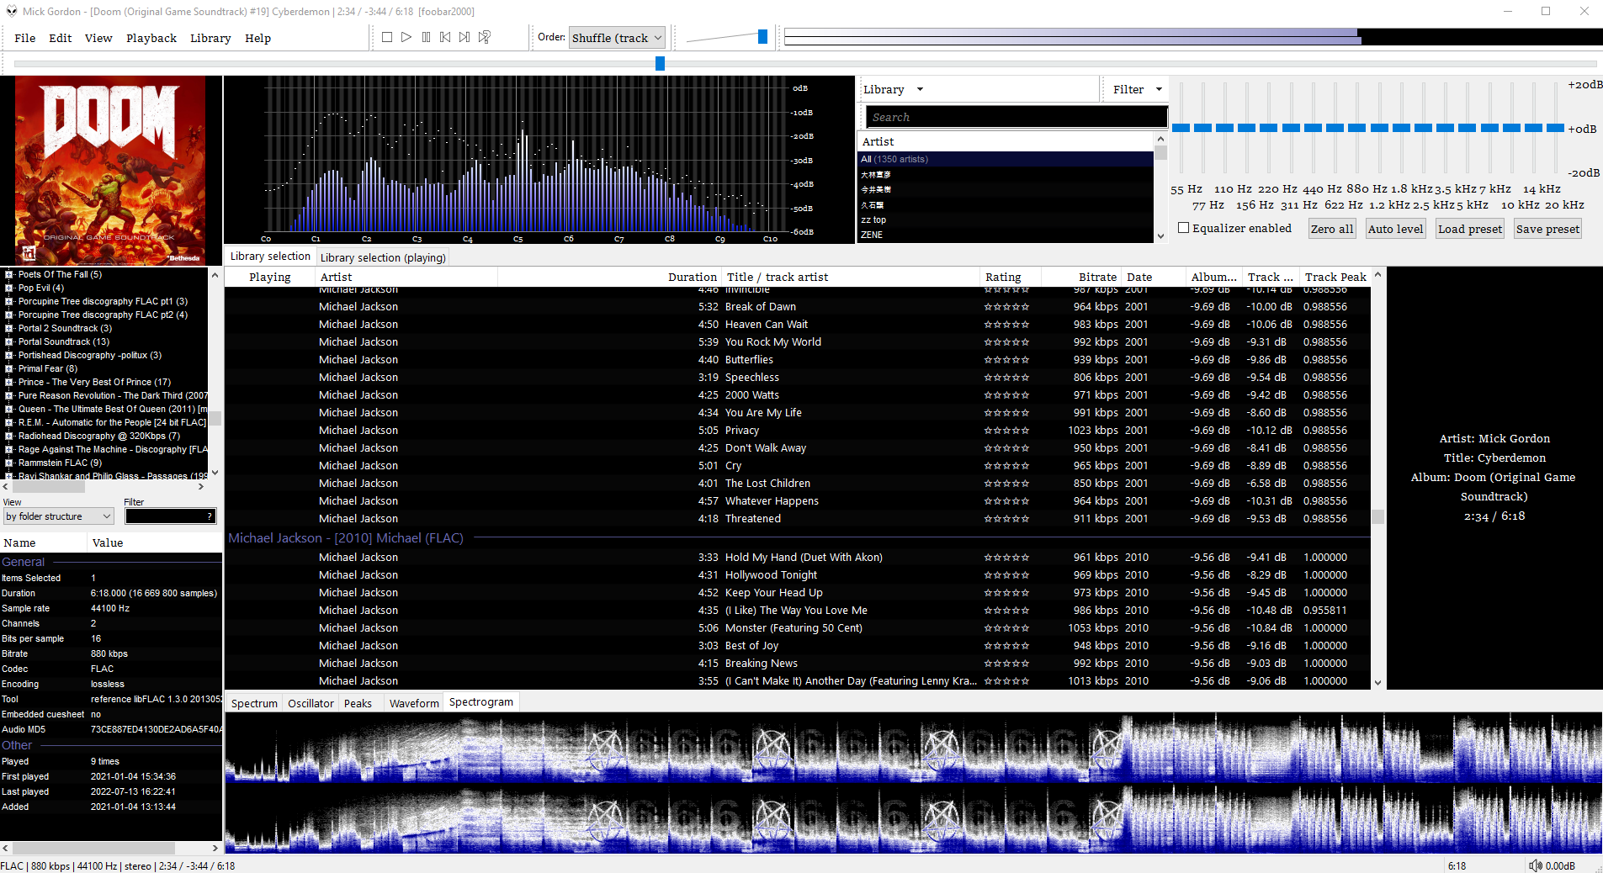
Task: Switch to the Waveform tab
Action: (414, 703)
